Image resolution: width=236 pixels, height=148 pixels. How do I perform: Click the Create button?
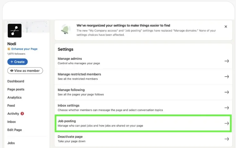[x=17, y=62]
